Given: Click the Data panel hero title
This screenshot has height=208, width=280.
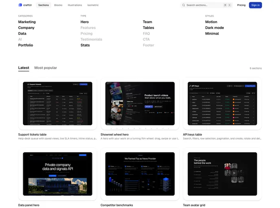Looking at the screenshot, I should [29, 205].
